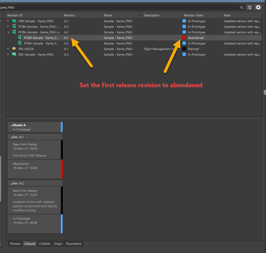Image resolution: width=266 pixels, height=253 pixels.
Task: Expand the FAB-Sample - Kame_FMU row
Action: 8,21
